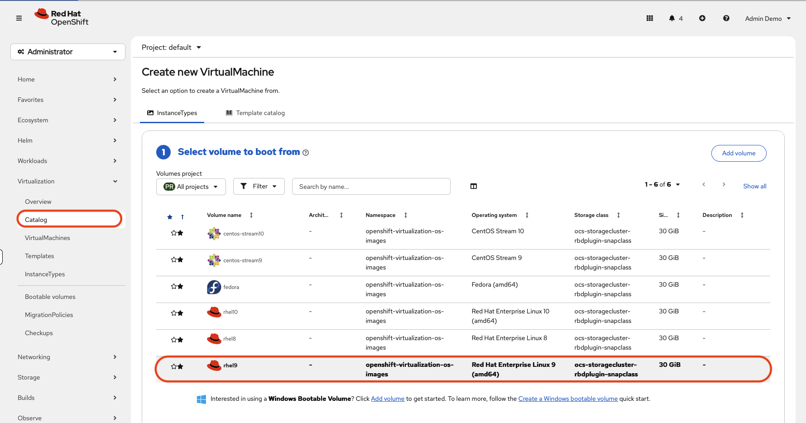Open the help question mark icon
The image size is (806, 423).
[726, 18]
